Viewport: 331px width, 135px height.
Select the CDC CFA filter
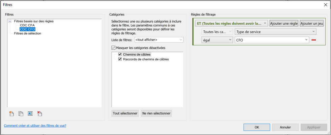click(x=27, y=25)
